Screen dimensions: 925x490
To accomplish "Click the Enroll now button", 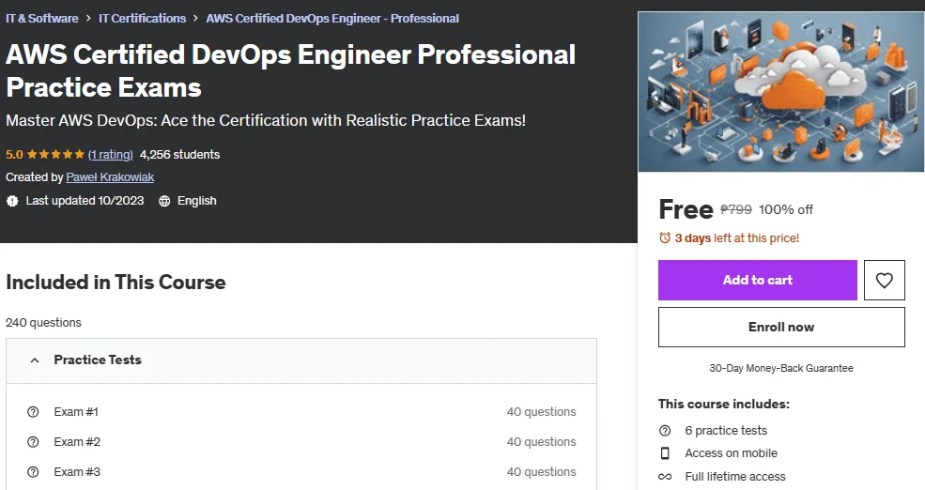I will (781, 327).
